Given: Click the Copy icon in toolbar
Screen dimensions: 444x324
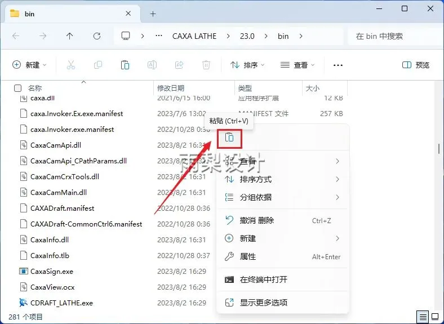Looking at the screenshot, I should tap(98, 65).
